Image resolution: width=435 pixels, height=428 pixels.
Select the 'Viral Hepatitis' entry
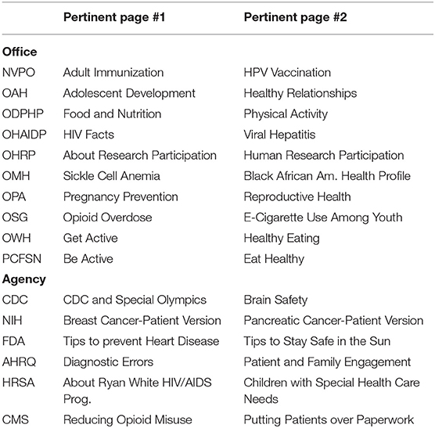coord(279,135)
